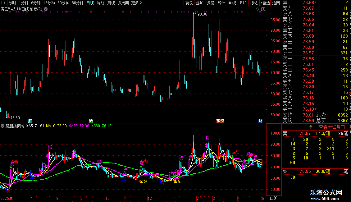Open the 查看千档盘口 link
Image resolution: width=351 pixels, height=202 pixels.
coord(332,127)
